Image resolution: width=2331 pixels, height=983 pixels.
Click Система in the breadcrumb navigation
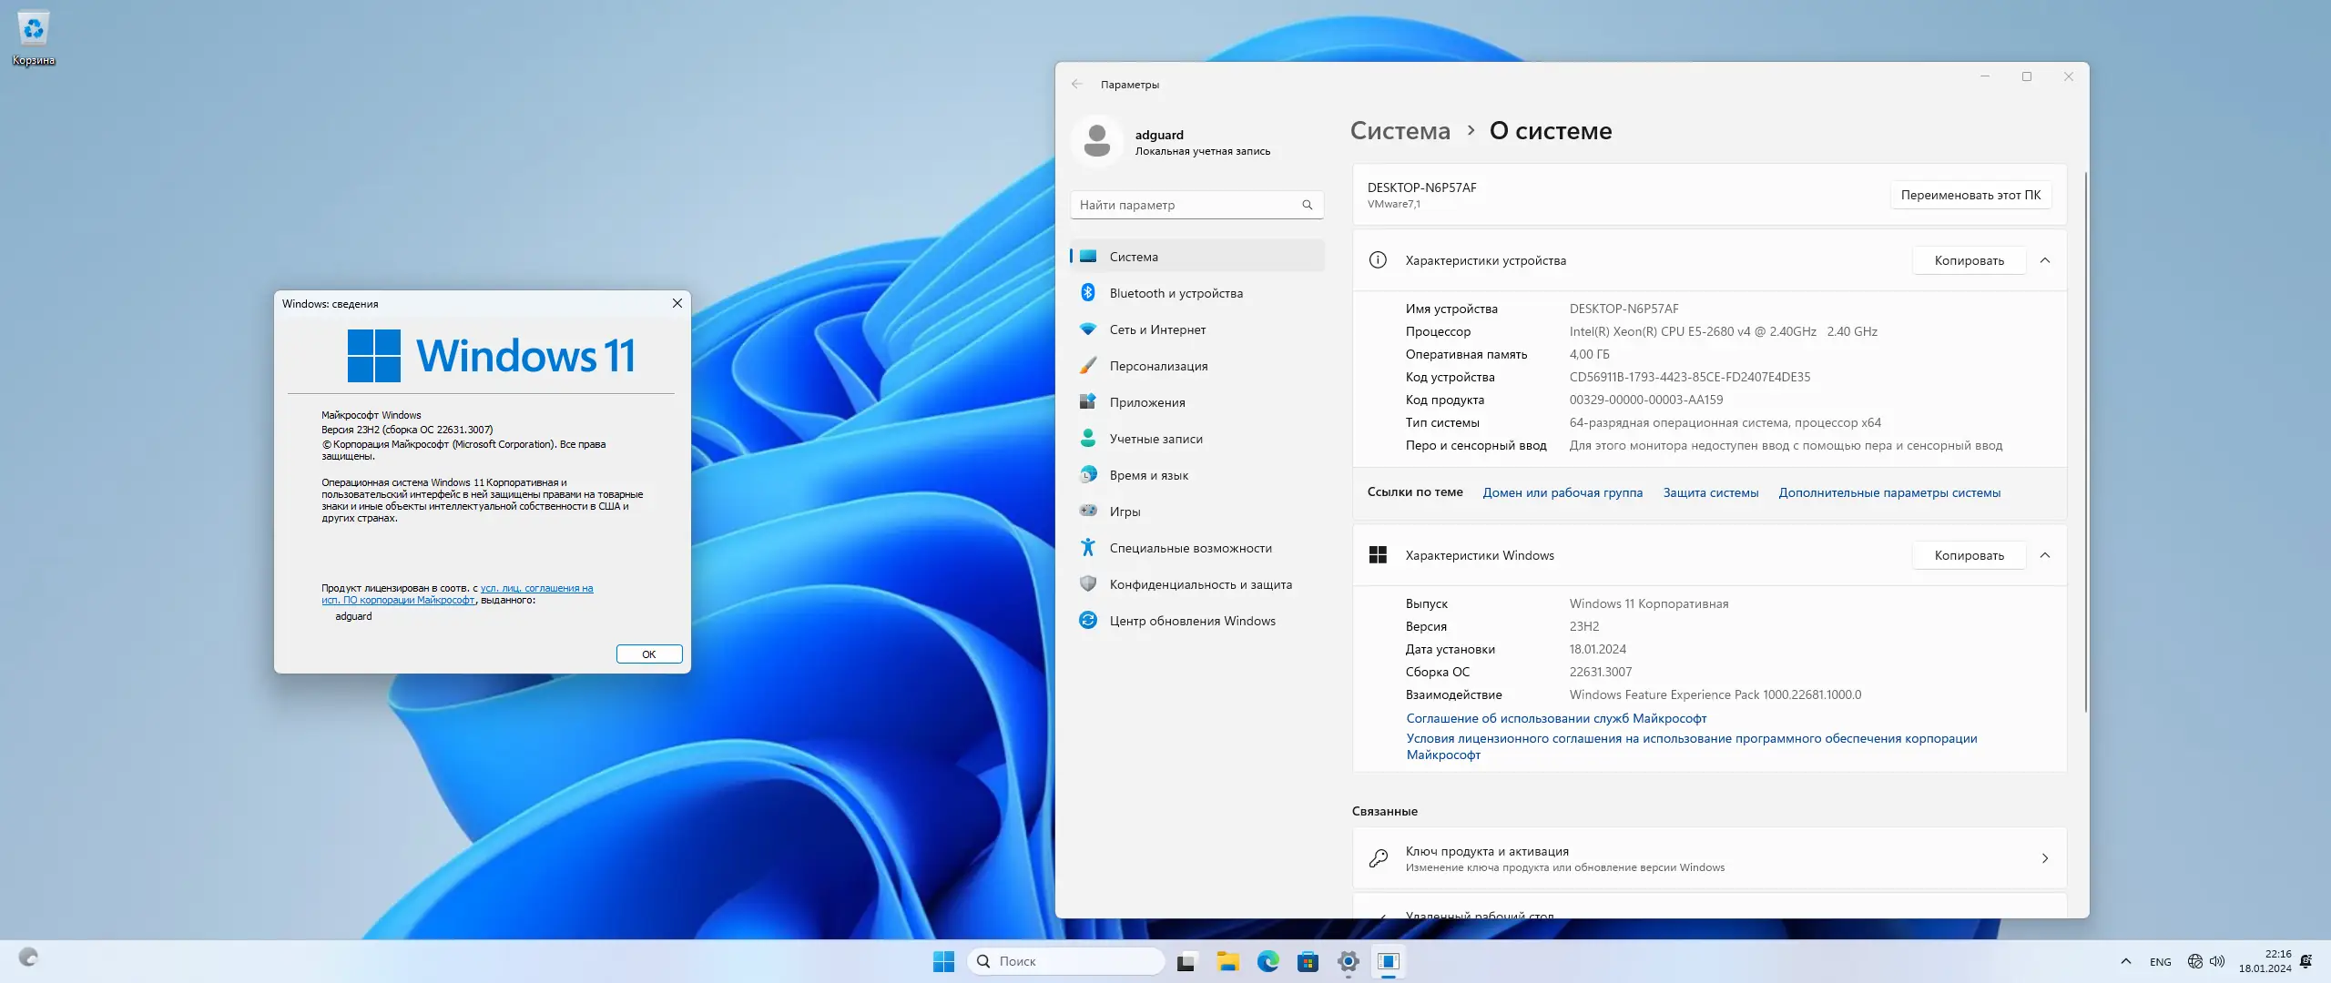click(1400, 131)
